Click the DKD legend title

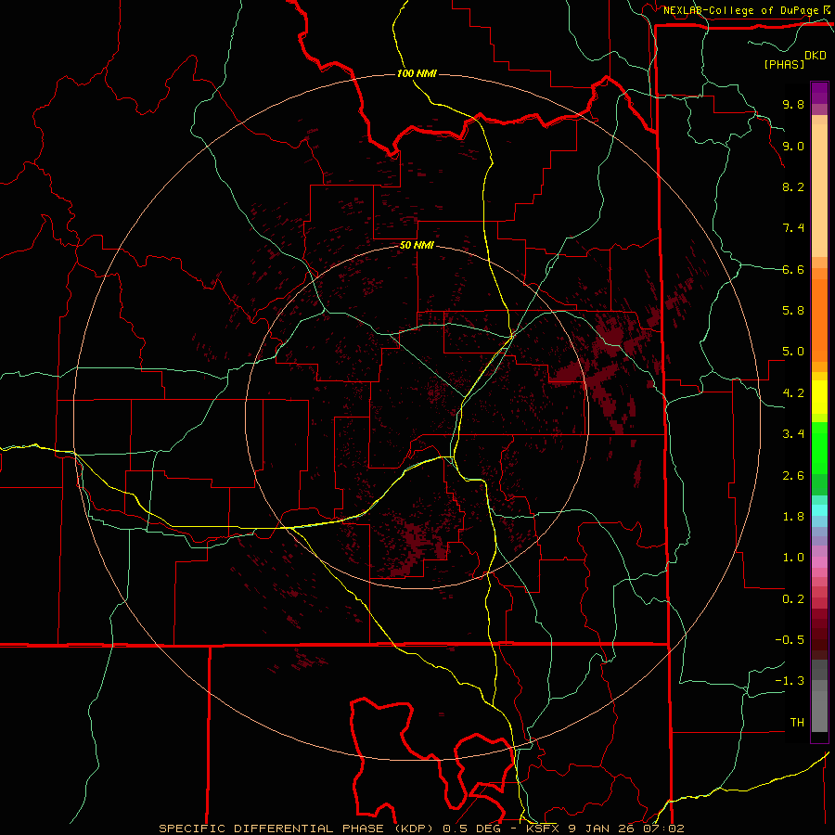point(816,56)
